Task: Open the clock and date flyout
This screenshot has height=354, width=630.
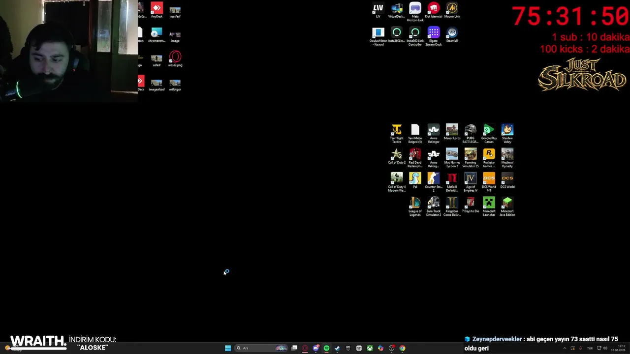Action: [618, 348]
